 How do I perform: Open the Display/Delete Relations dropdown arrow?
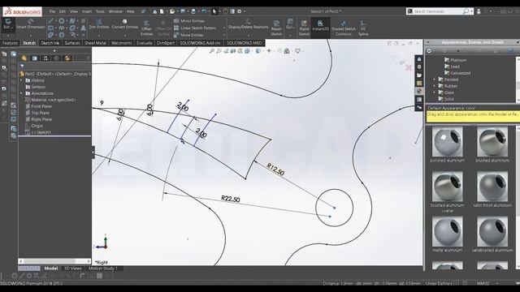coord(248,35)
